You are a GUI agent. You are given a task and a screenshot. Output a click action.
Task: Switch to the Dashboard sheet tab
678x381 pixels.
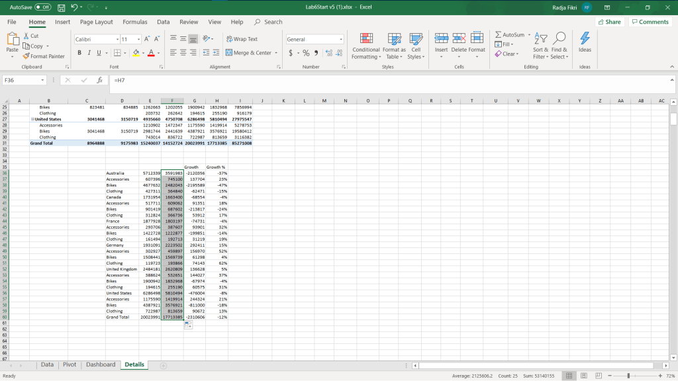pos(100,364)
